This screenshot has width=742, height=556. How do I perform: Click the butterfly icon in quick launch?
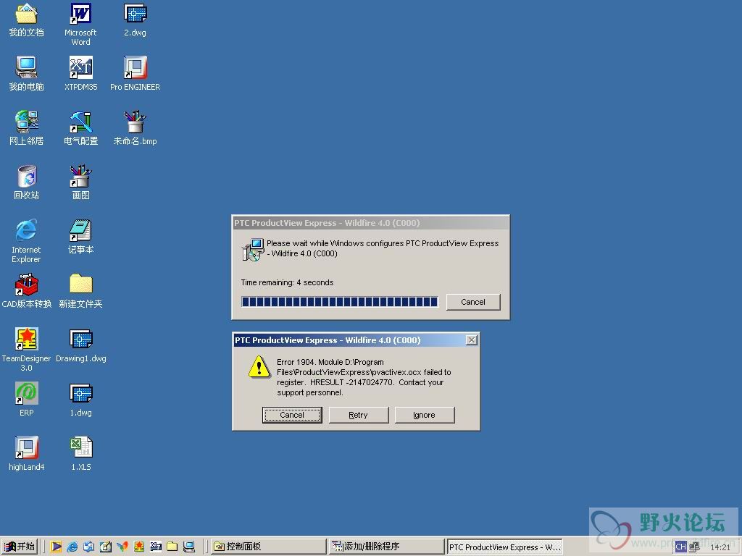[122, 547]
